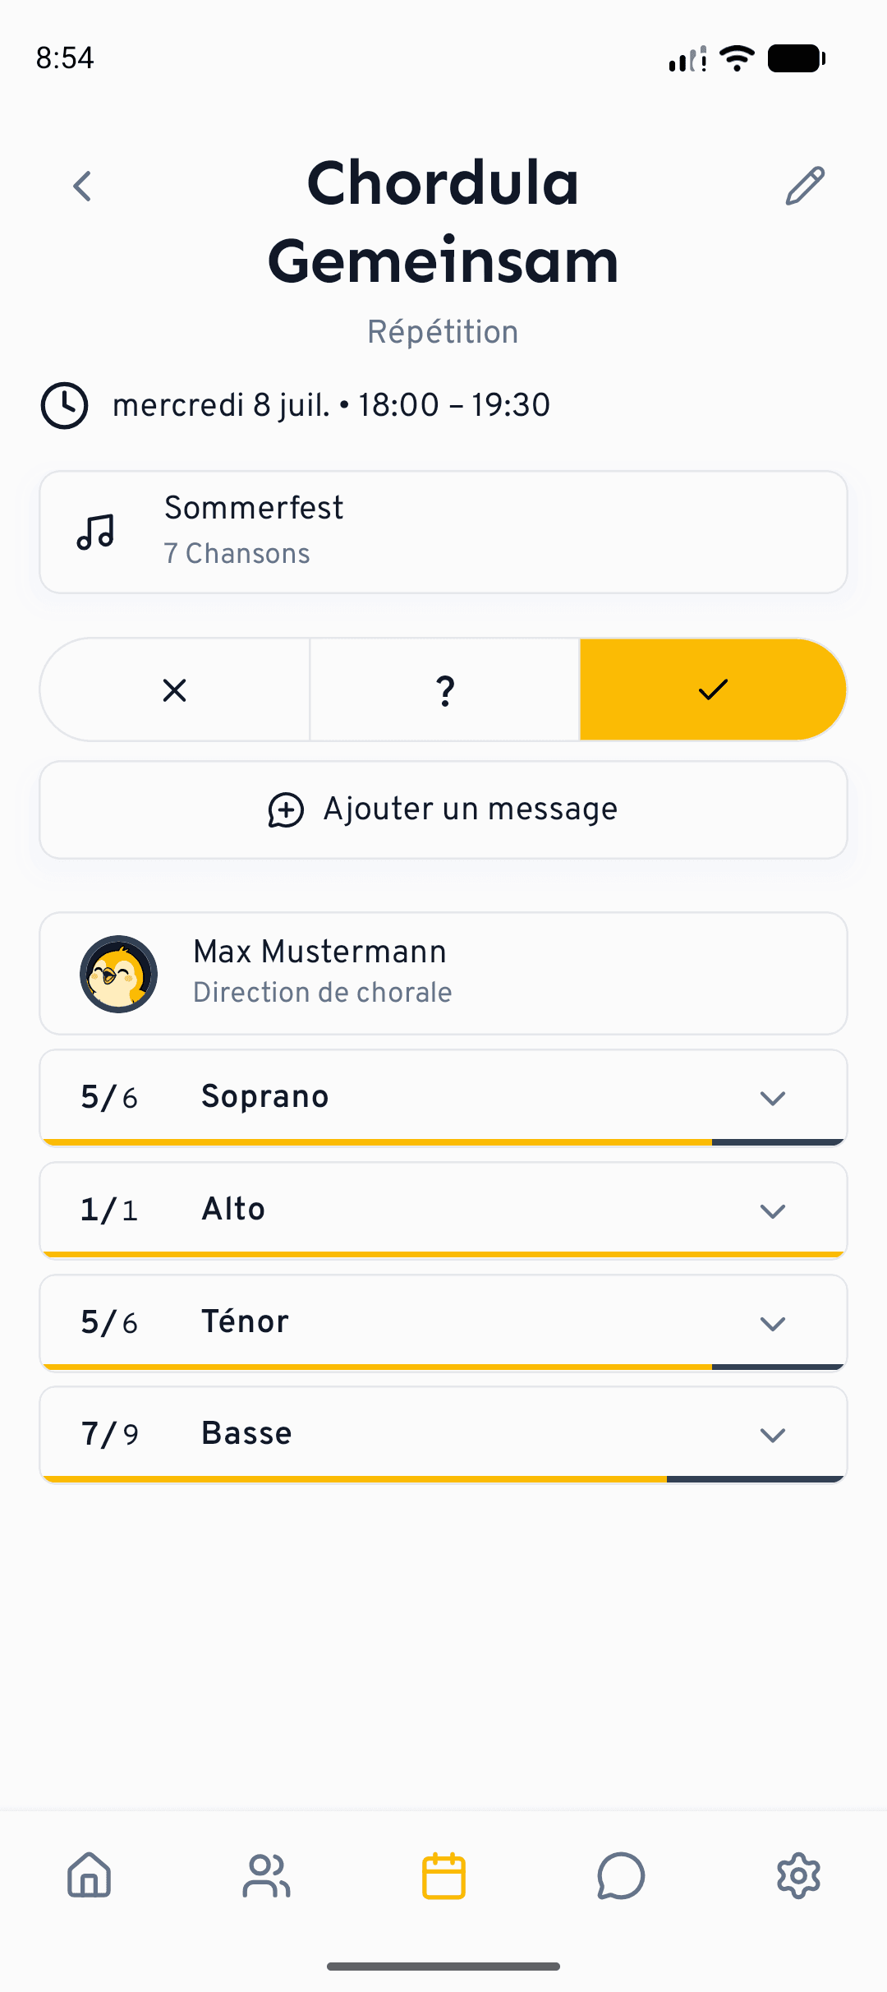
Task: Open the chat bubble tab
Action: coord(621,1875)
